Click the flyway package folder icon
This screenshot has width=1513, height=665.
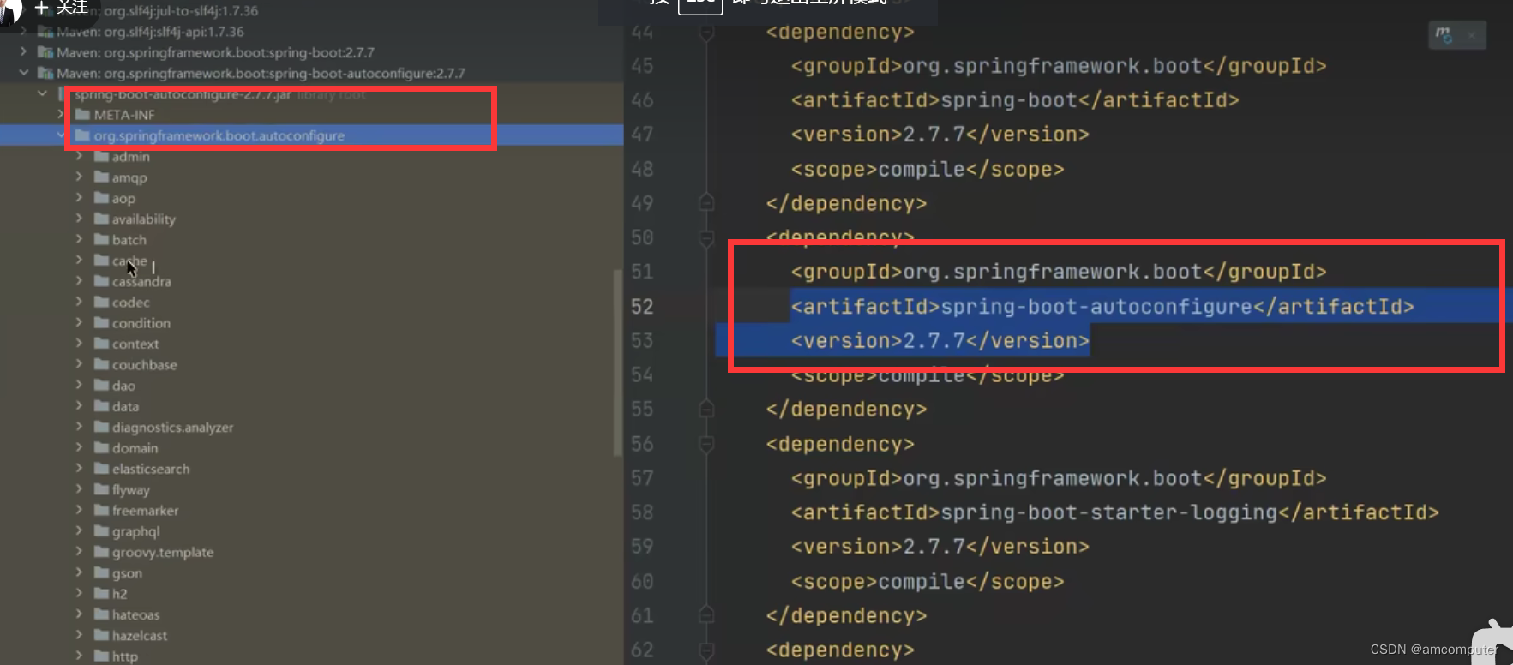pyautogui.click(x=101, y=489)
